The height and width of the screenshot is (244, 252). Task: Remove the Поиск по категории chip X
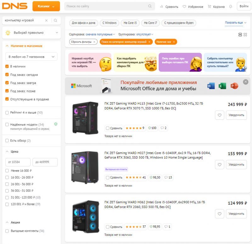click(149, 42)
